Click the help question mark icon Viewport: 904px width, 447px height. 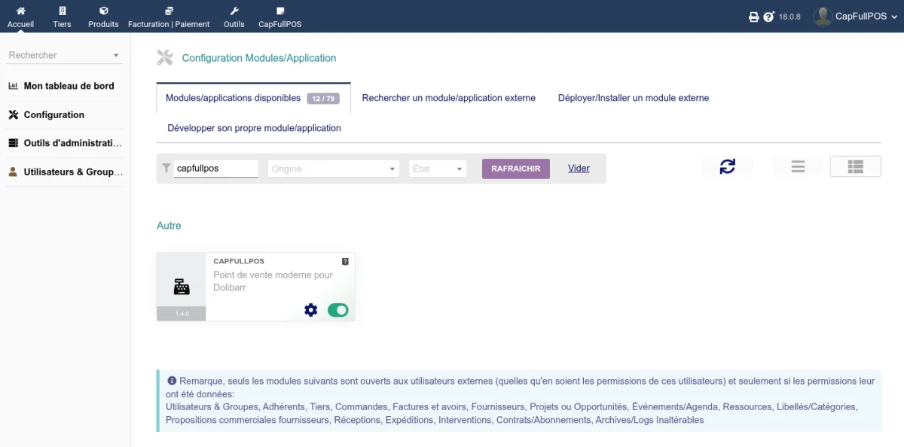pos(768,17)
